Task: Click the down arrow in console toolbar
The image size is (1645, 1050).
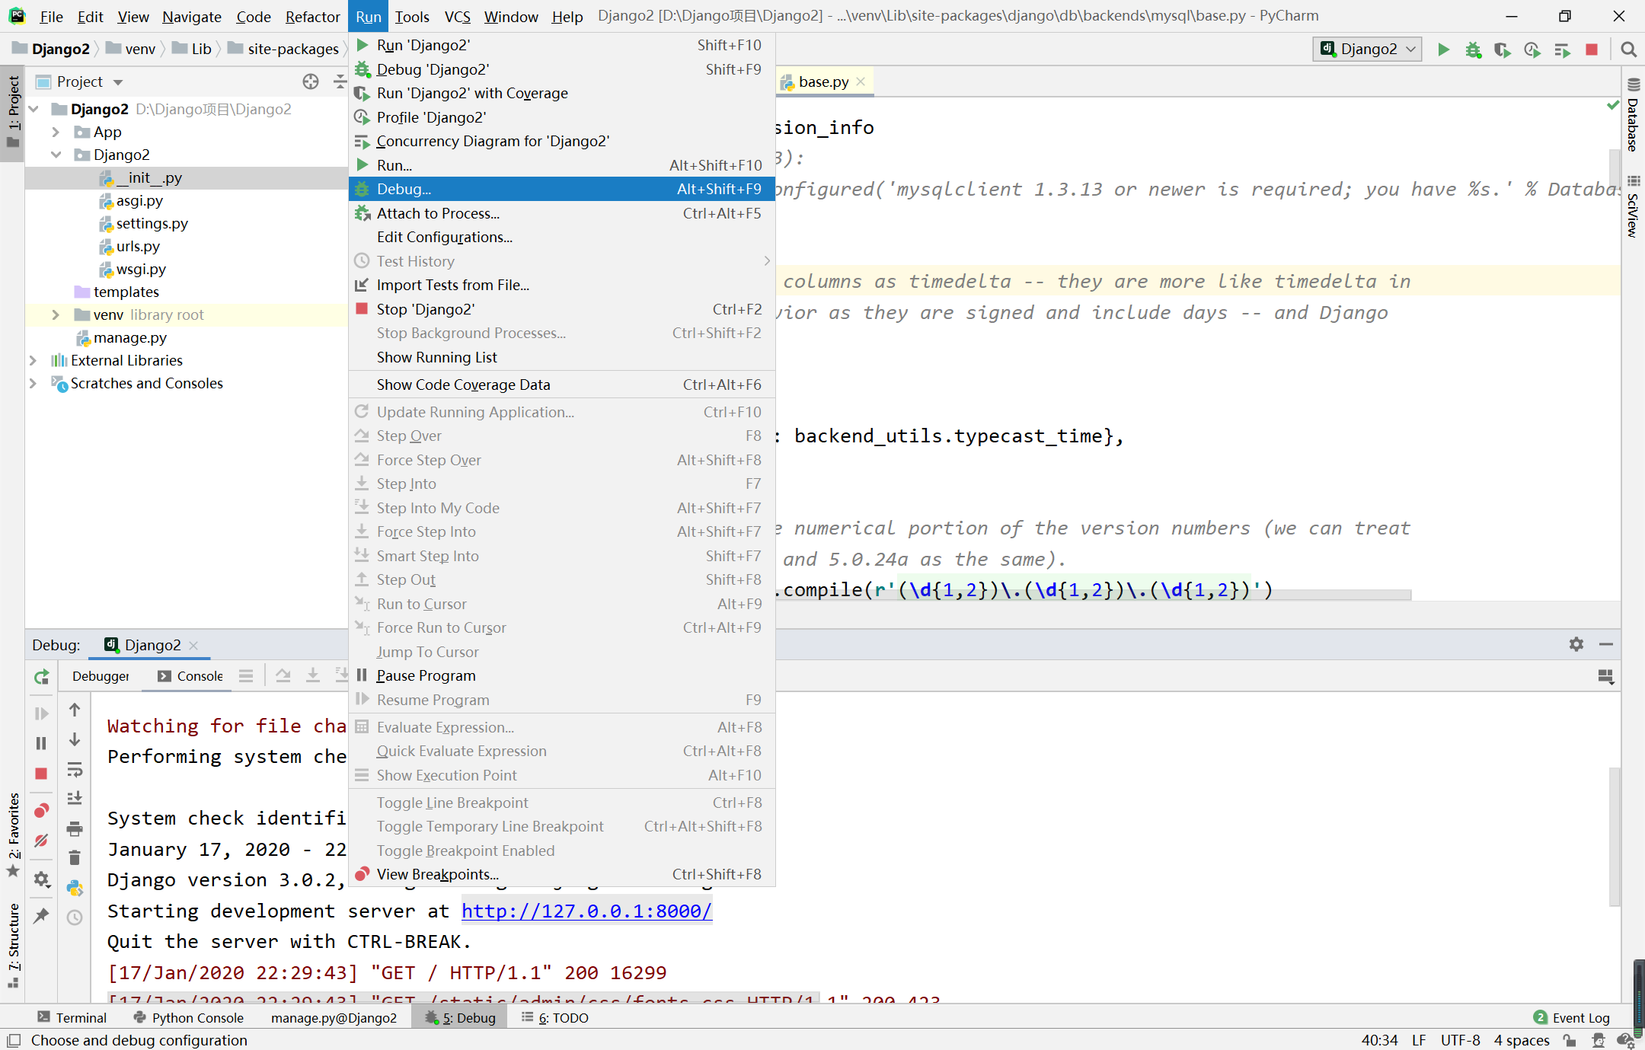Action: [x=75, y=739]
